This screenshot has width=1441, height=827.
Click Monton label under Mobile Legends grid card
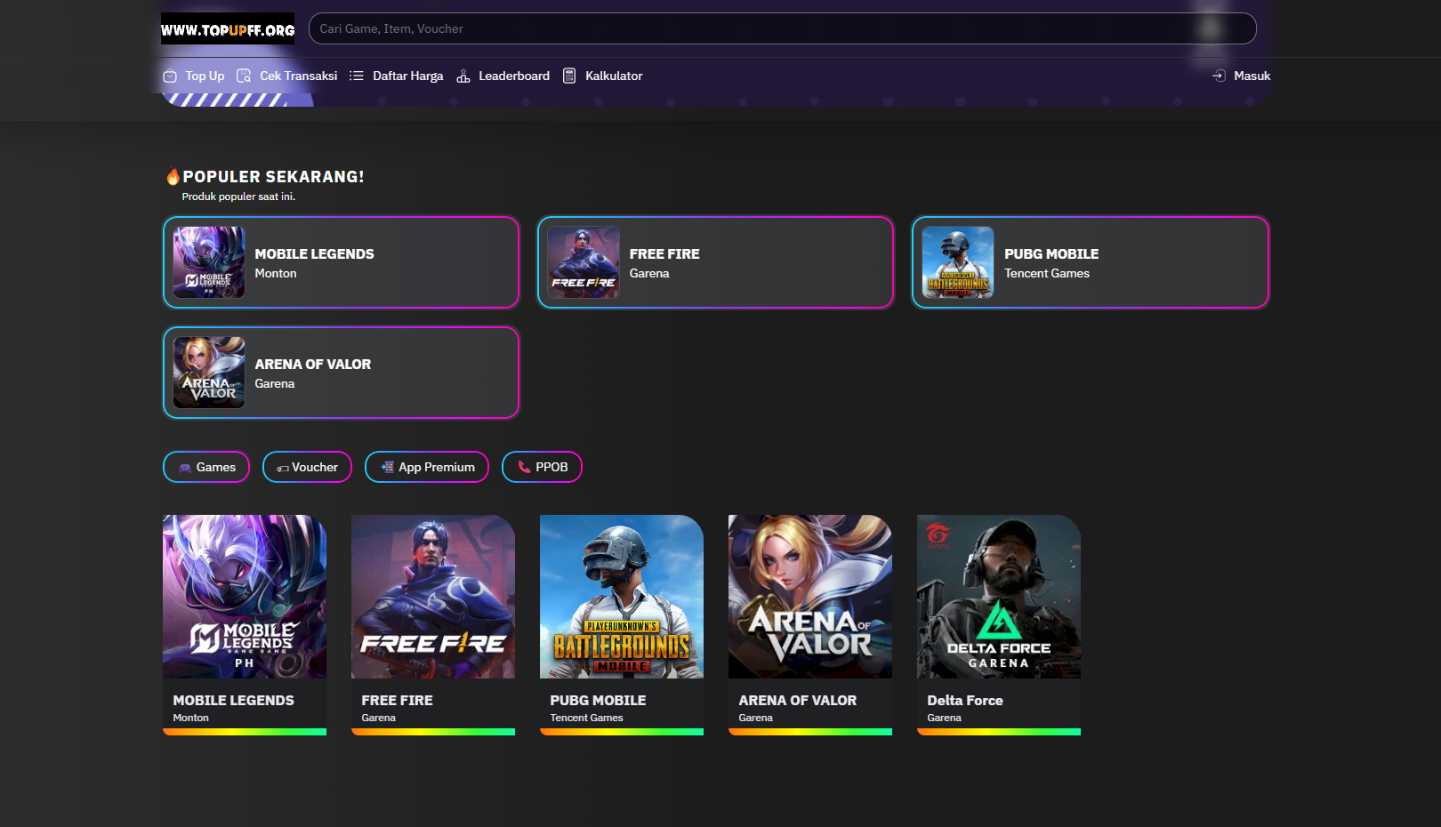tap(190, 718)
